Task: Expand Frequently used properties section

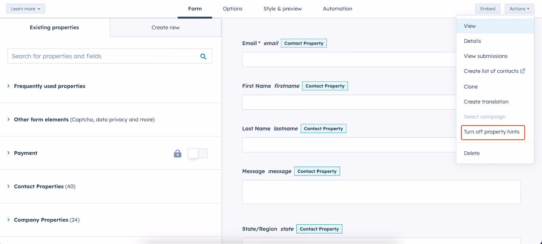Action: [8, 86]
